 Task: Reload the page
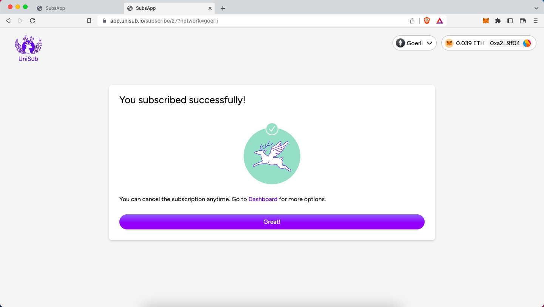click(x=32, y=21)
